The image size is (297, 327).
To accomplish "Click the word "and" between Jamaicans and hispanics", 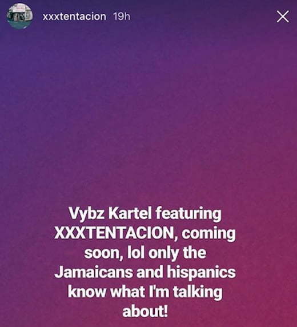I will click(x=150, y=272).
